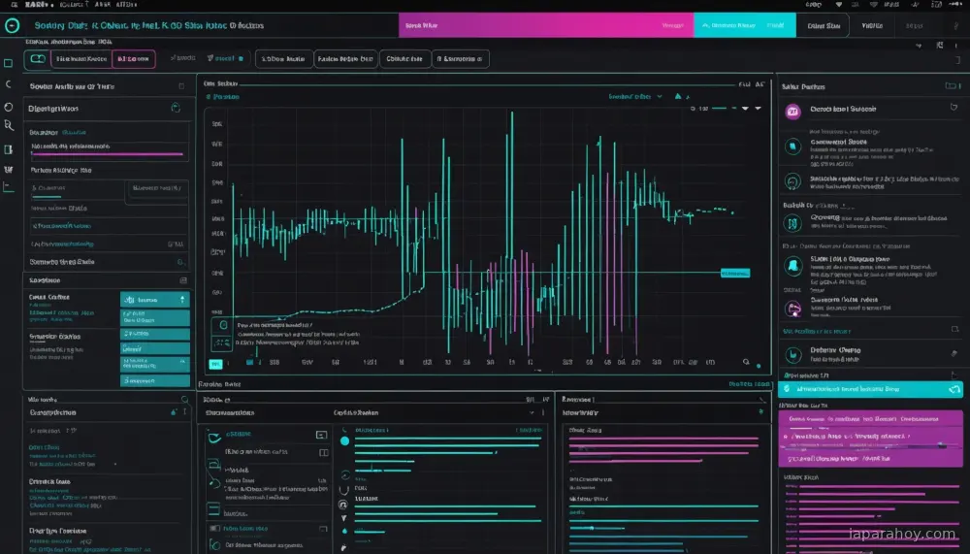Open the chart axes icon in left sidebar
Screen dimensions: 970x554
coord(8,187)
